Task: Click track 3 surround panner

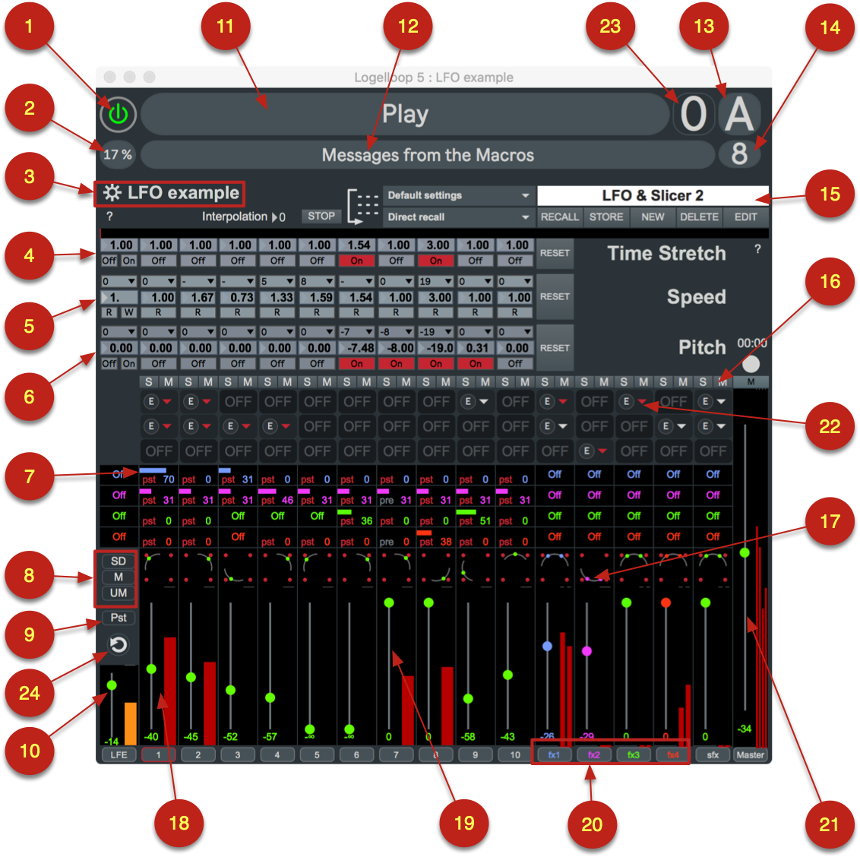Action: click(x=238, y=568)
